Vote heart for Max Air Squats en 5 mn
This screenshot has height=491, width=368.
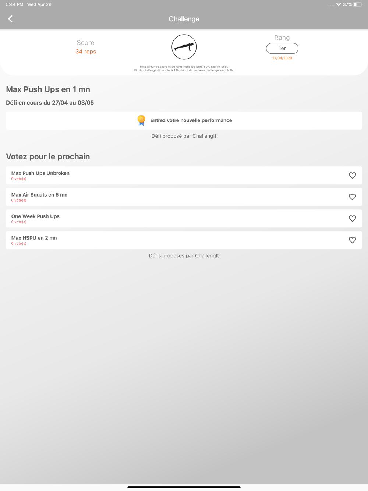point(352,197)
